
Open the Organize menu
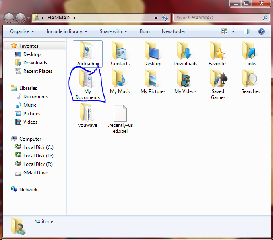pos(22,31)
